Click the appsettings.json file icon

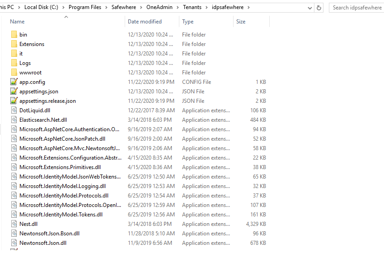(x=14, y=92)
